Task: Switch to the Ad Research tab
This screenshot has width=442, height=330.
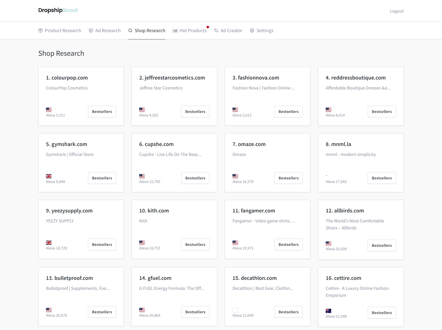Action: click(105, 31)
